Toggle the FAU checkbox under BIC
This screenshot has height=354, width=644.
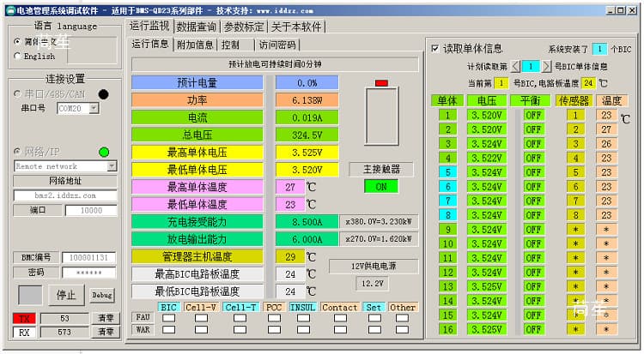[x=168, y=318]
